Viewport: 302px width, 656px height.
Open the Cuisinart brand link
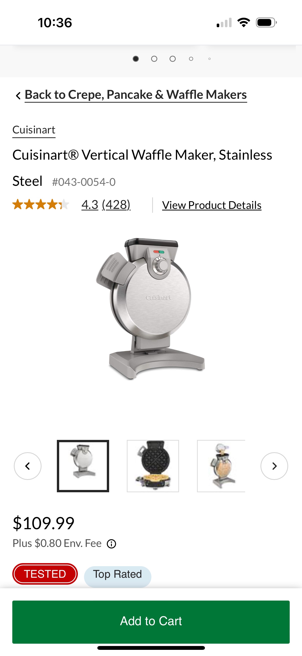pyautogui.click(x=34, y=130)
